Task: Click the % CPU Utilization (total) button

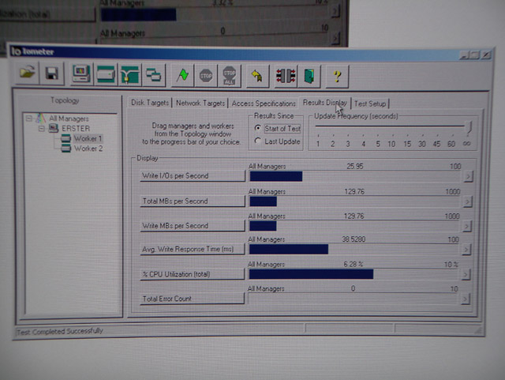Action: pos(192,274)
